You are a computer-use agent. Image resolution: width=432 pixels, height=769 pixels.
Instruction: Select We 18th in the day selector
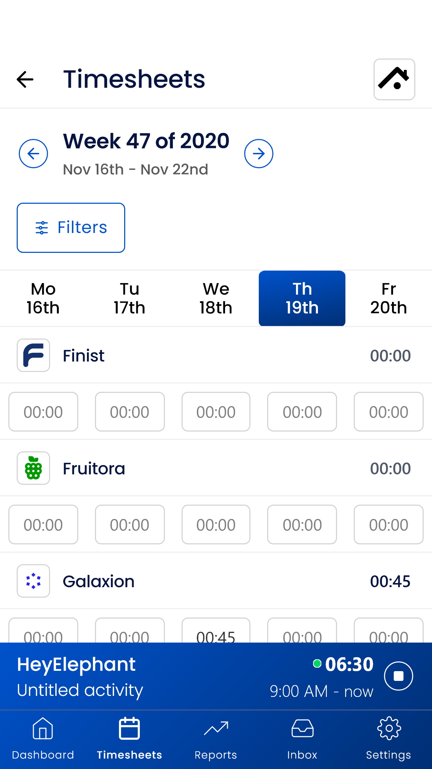[x=216, y=298]
